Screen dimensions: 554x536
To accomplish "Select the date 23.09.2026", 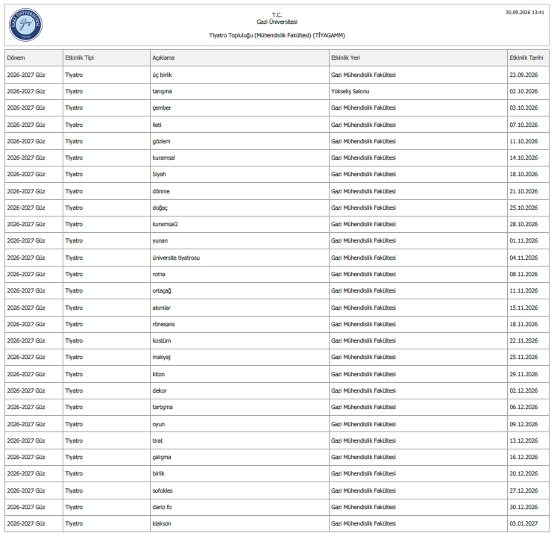I will tap(523, 75).
